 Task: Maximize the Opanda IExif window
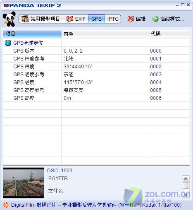[183, 5]
